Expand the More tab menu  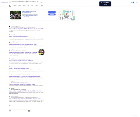(x=42, y=6)
